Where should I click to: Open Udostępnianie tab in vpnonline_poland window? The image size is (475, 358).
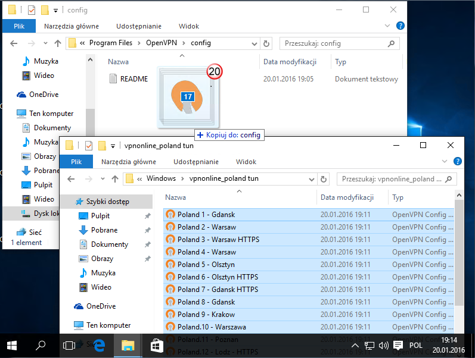[196, 162]
